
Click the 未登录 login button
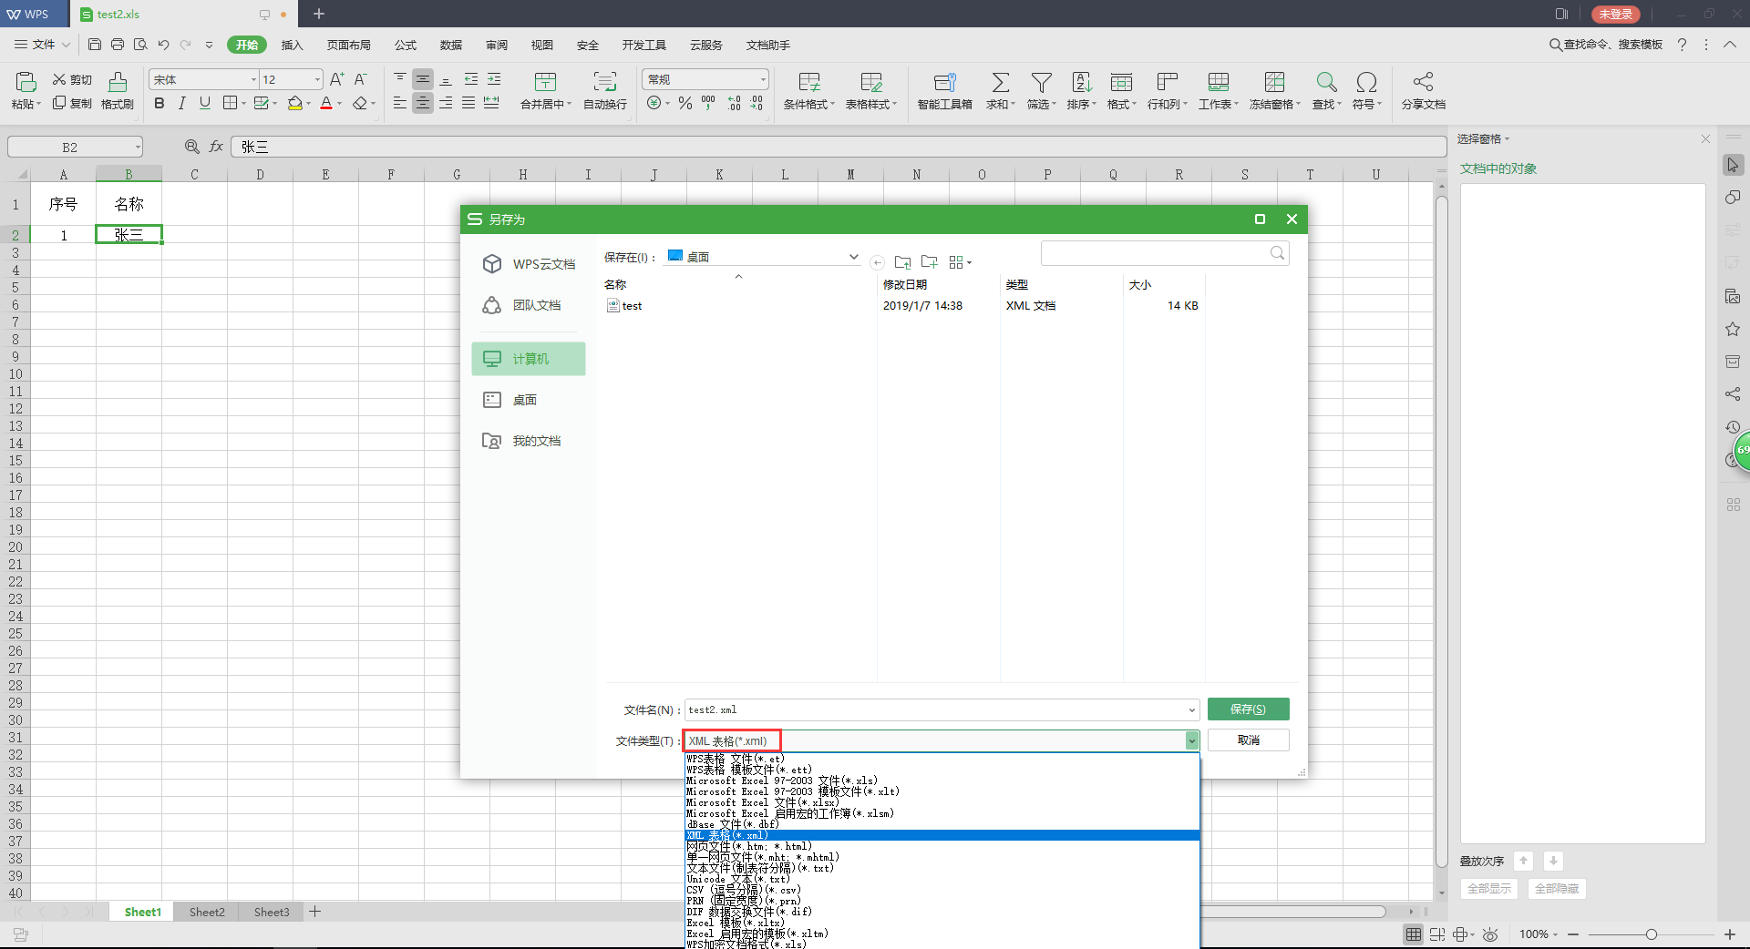pyautogui.click(x=1616, y=15)
